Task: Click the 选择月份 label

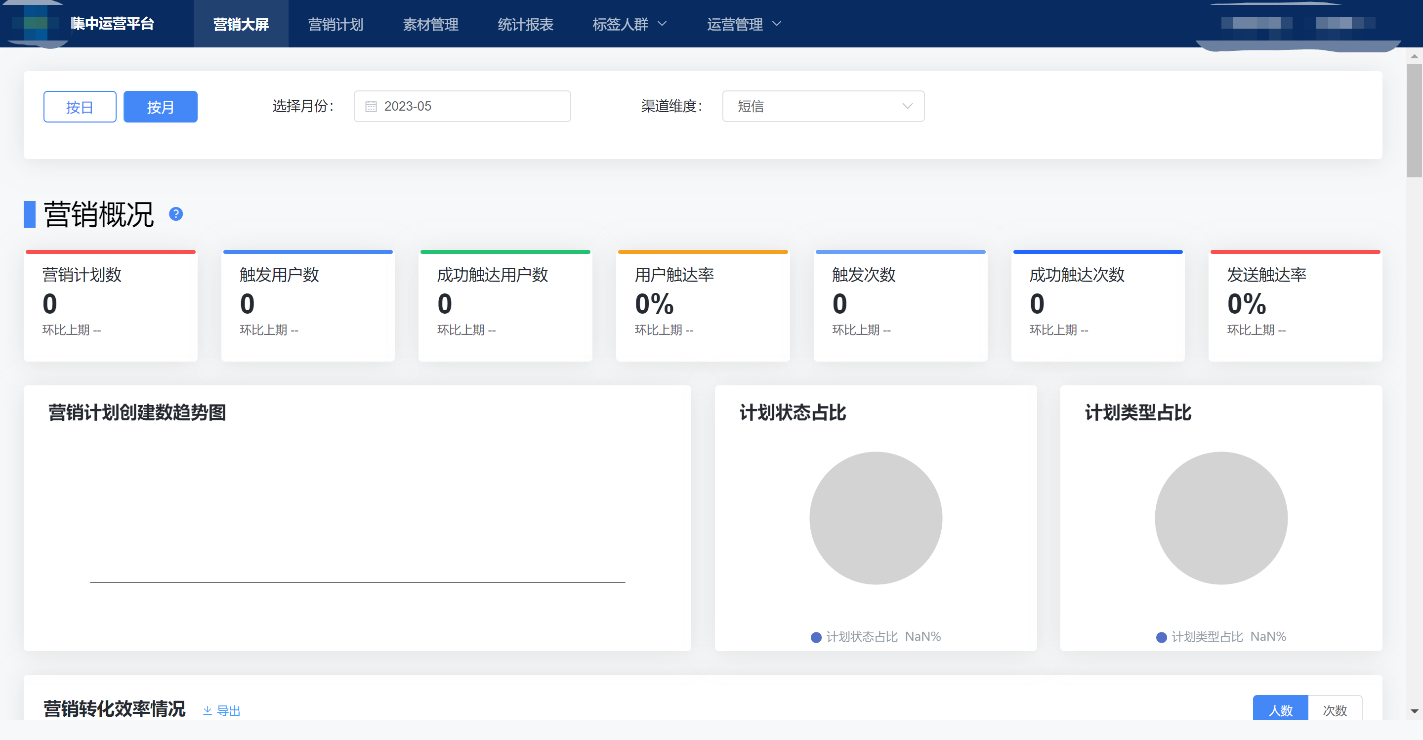Action: click(x=303, y=106)
